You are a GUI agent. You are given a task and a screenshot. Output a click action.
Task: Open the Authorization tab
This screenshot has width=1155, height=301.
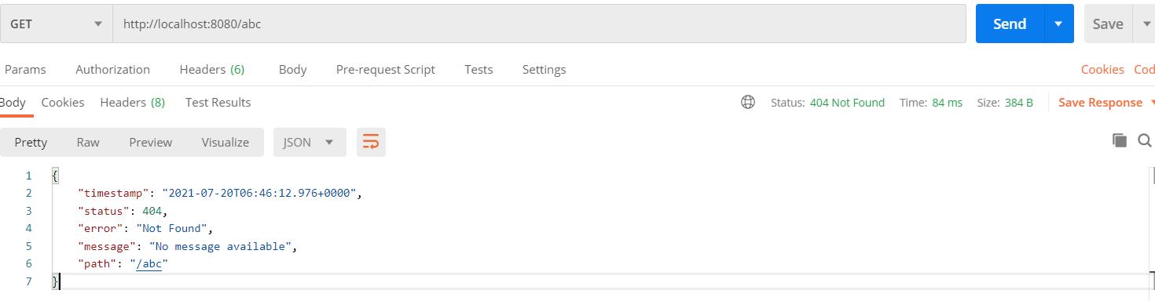pyautogui.click(x=112, y=69)
